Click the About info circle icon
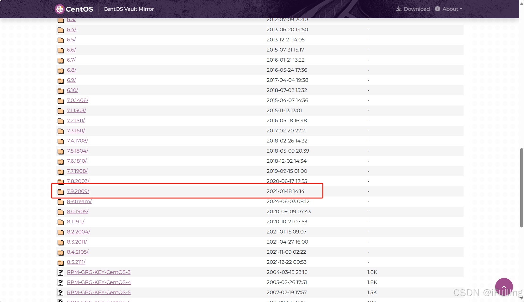 pos(438,9)
